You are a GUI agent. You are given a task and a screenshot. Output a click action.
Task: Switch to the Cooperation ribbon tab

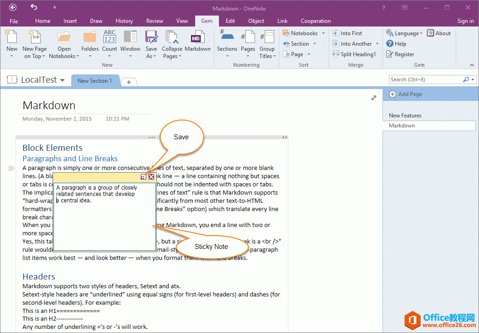tap(315, 21)
